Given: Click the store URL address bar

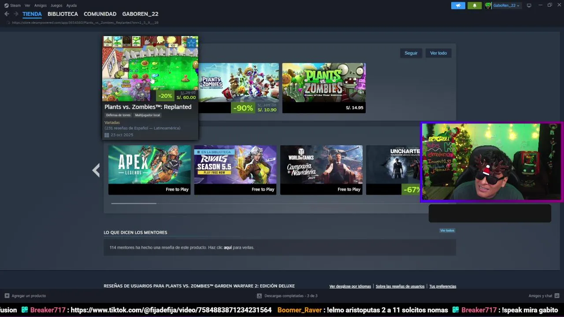Looking at the screenshot, I should pyautogui.click(x=85, y=22).
